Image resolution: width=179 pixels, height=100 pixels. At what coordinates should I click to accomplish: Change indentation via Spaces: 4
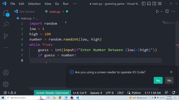[x=96, y=93]
